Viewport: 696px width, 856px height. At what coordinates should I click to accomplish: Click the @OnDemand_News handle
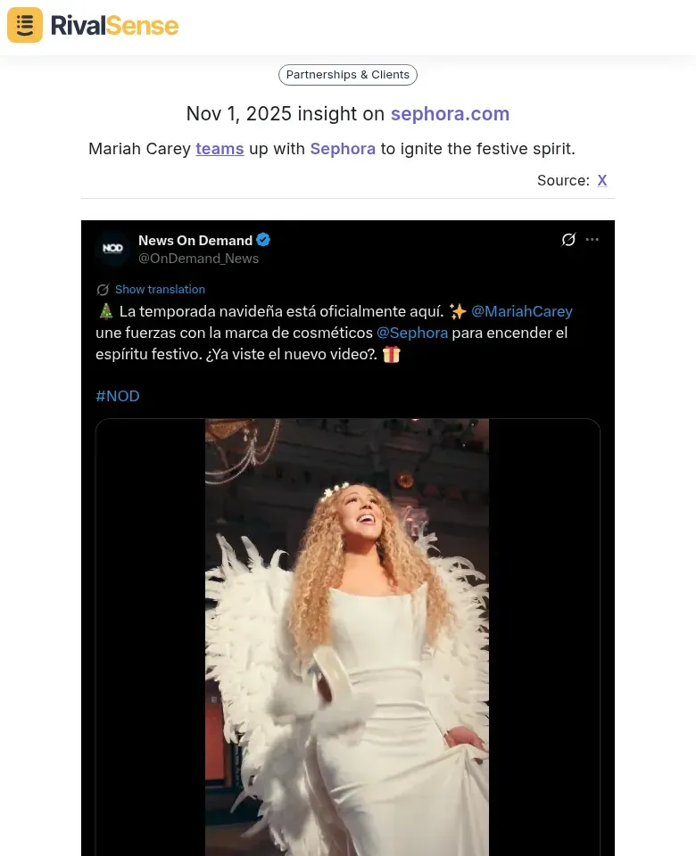(198, 259)
